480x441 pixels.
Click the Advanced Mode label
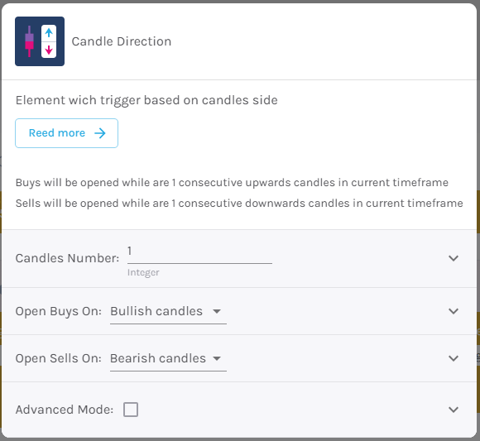tap(65, 410)
